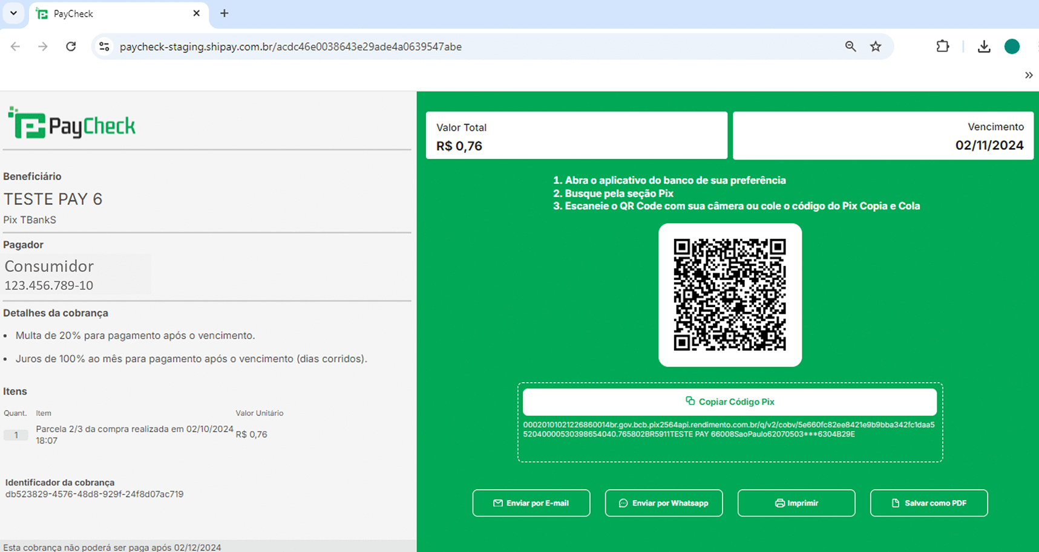Click the item quantity 1 cell
The height and width of the screenshot is (552, 1039).
pyautogui.click(x=16, y=435)
